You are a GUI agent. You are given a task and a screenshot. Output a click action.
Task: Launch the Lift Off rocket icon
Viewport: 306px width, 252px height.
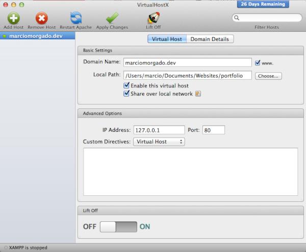[x=154, y=18]
